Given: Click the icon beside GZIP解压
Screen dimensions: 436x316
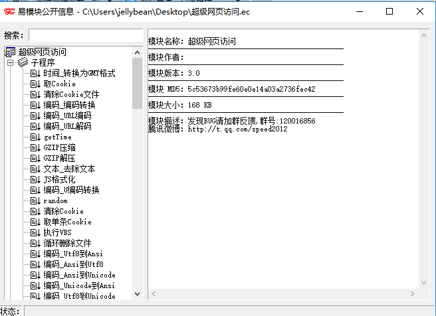Looking at the screenshot, I should [35, 158].
